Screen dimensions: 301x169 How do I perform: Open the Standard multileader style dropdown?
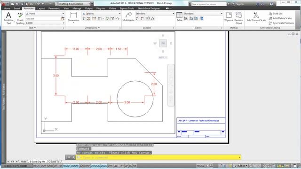point(173,14)
